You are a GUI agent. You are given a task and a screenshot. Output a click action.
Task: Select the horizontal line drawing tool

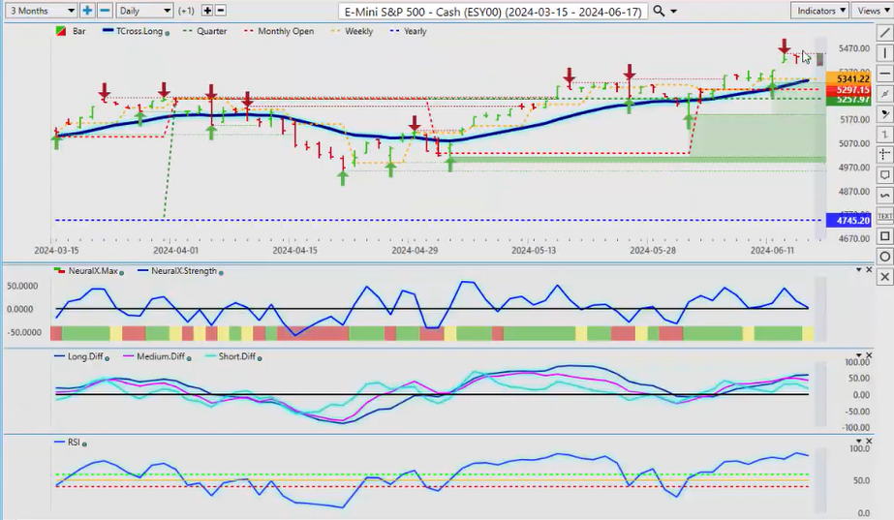884,73
